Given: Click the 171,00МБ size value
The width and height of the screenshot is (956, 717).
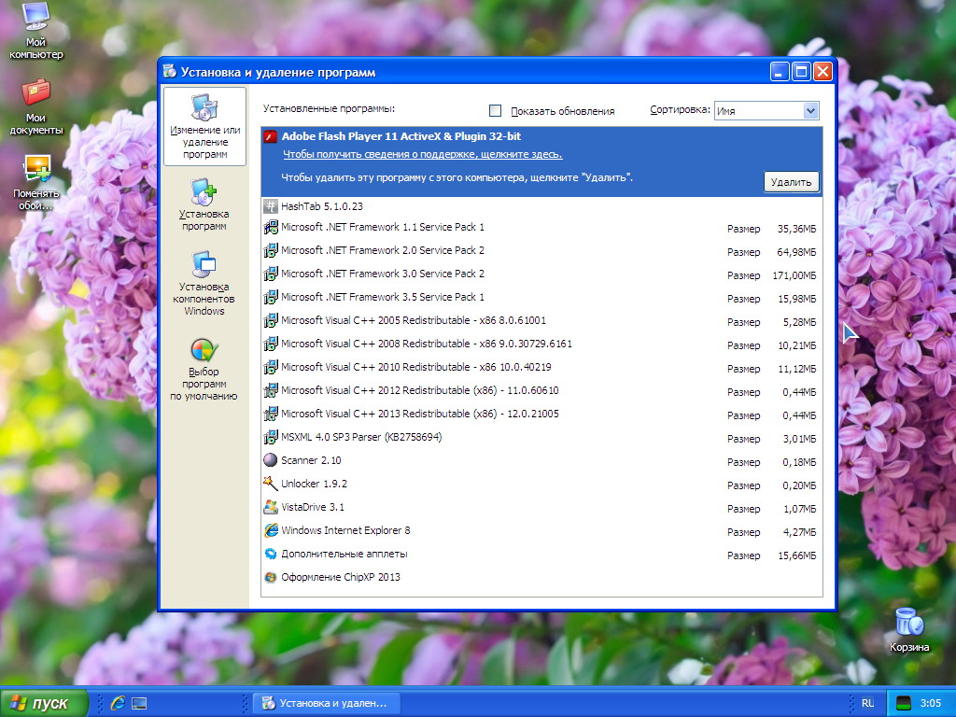Looking at the screenshot, I should click(794, 275).
